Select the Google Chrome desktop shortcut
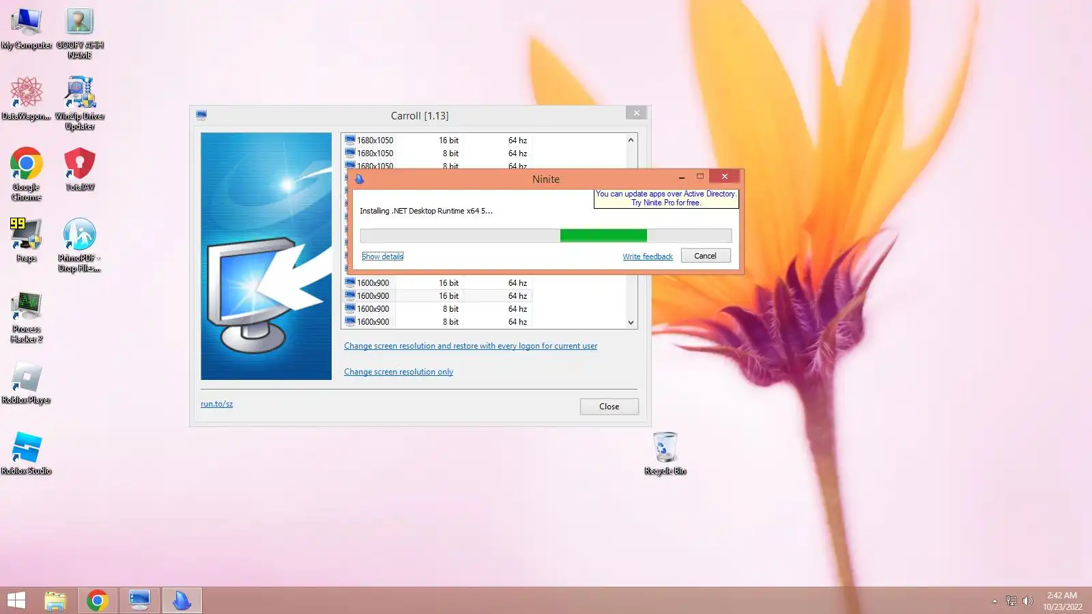 pos(26,174)
